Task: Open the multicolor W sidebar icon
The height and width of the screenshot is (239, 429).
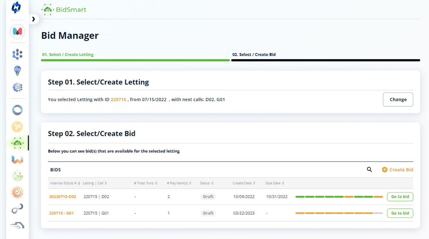Action: click(x=17, y=160)
